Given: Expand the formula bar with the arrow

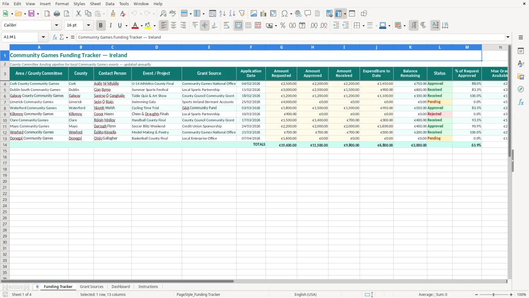Looking at the screenshot, I should coord(508,37).
